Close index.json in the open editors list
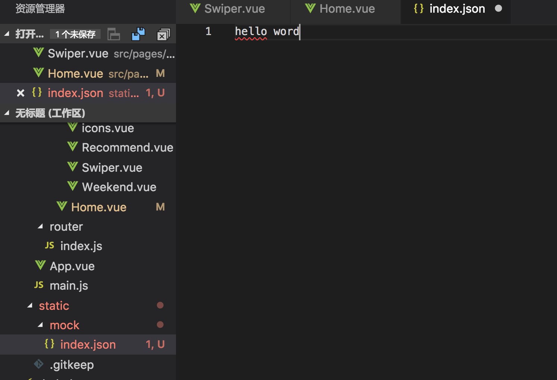557x380 pixels. pyautogui.click(x=21, y=93)
